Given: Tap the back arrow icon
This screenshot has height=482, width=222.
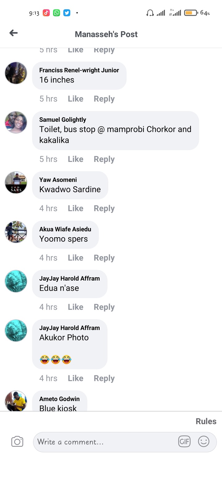Looking at the screenshot, I should [14, 33].
